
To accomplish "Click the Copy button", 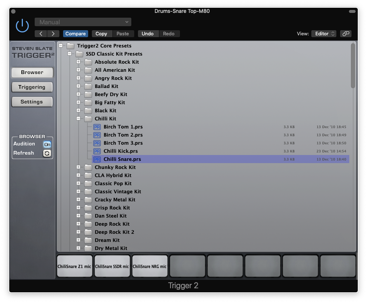I will [x=102, y=34].
